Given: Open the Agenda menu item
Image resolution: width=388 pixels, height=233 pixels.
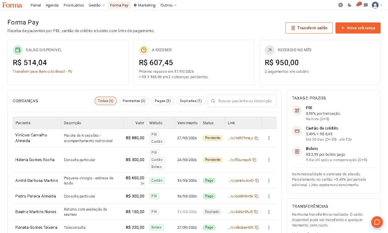Looking at the screenshot, I should tap(52, 5).
